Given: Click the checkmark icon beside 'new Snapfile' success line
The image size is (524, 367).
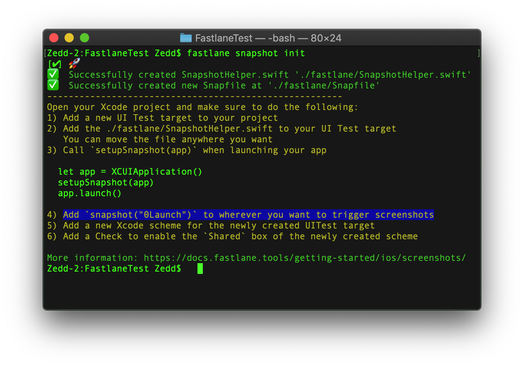Looking at the screenshot, I should 53,85.
